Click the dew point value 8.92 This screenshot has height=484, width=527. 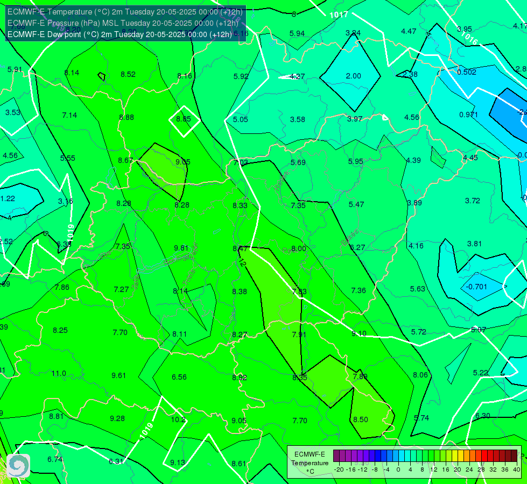[x=240, y=378]
